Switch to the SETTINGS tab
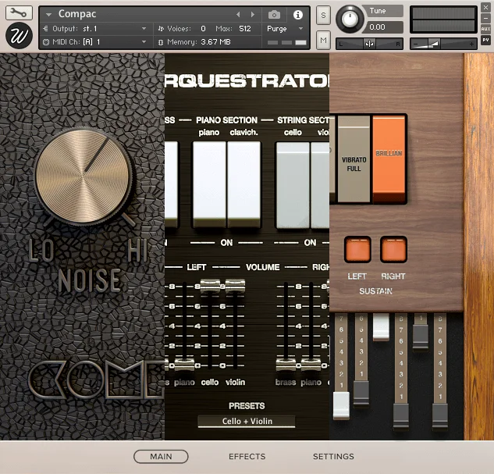Image resolution: width=494 pixels, height=474 pixels. click(333, 456)
